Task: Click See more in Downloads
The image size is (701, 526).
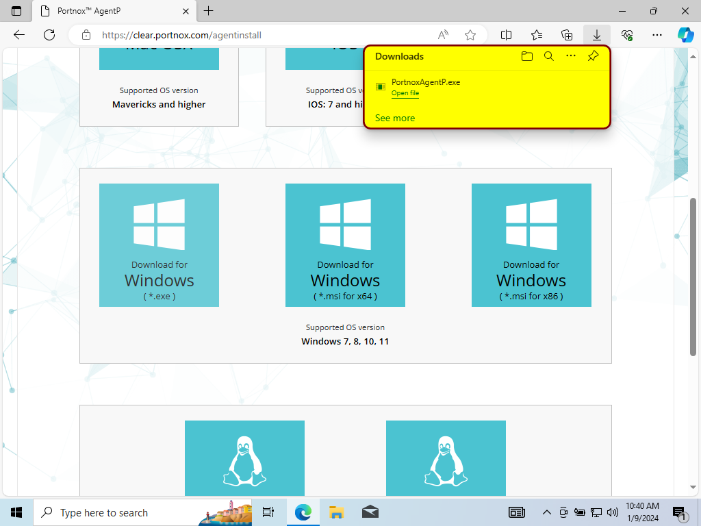Action: click(x=395, y=118)
